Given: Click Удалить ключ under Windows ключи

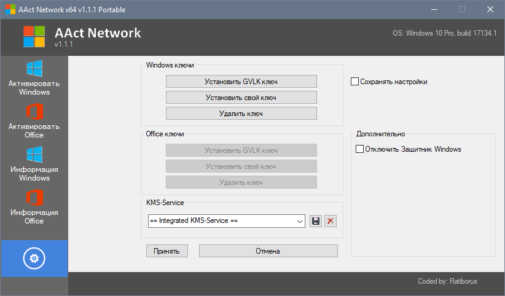Looking at the screenshot, I should pyautogui.click(x=241, y=114).
